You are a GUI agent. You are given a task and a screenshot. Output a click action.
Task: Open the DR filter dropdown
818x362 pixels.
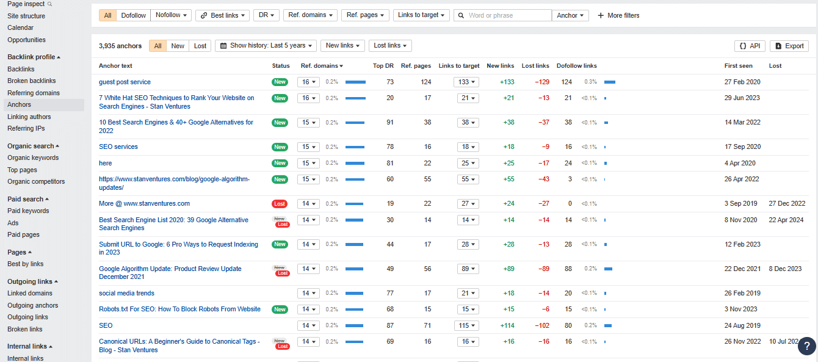[x=266, y=15]
